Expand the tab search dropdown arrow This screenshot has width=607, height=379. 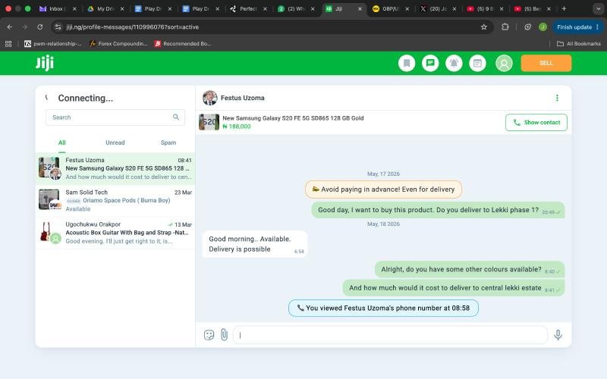[598, 8]
